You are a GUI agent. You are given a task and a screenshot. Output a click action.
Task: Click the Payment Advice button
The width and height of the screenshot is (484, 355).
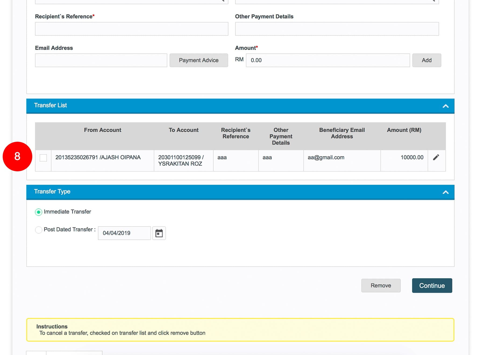198,60
